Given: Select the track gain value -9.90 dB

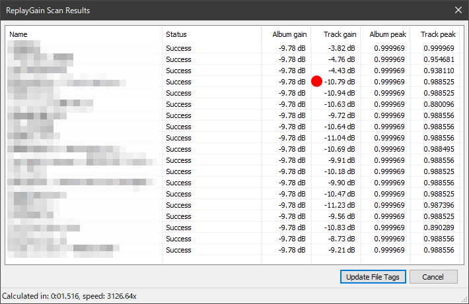Looking at the screenshot, I should [x=342, y=183].
